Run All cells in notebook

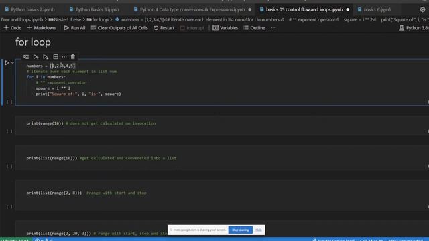point(74,28)
